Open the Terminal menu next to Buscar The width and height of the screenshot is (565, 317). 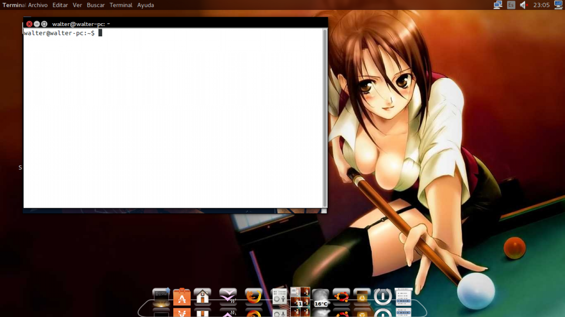pos(121,5)
